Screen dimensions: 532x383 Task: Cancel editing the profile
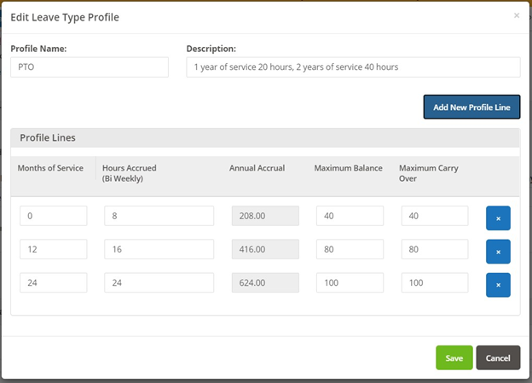click(x=498, y=358)
